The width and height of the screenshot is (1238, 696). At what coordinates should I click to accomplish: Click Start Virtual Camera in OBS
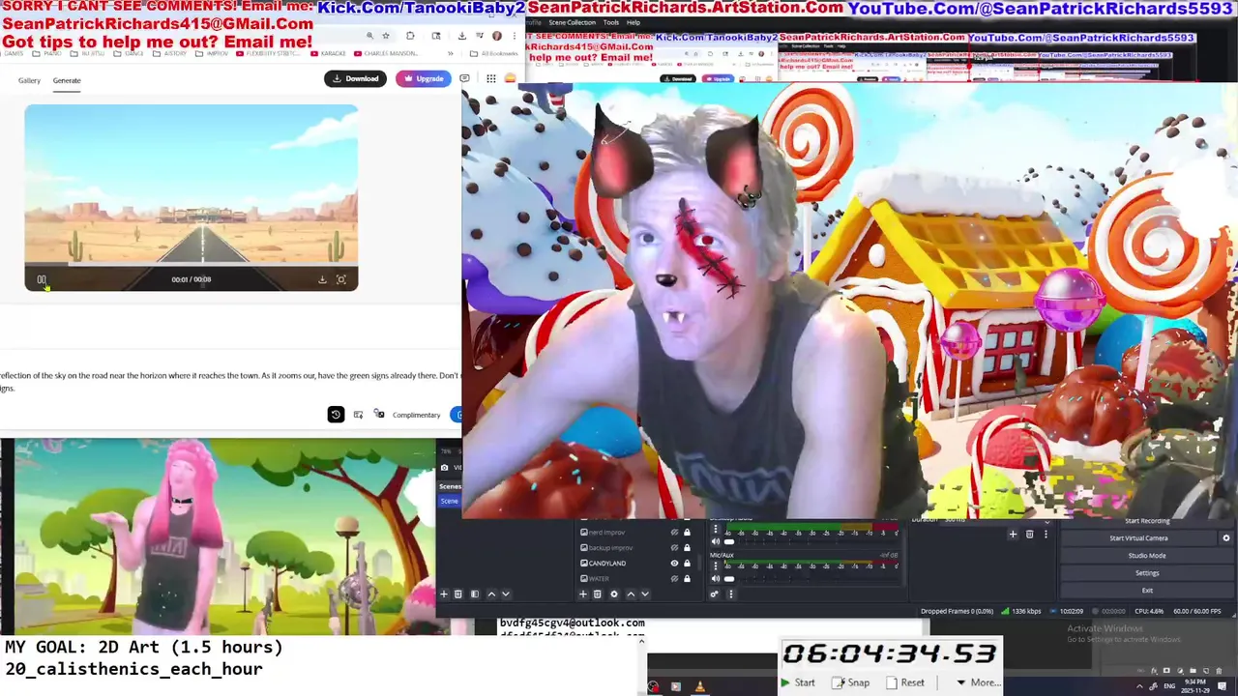(1138, 538)
